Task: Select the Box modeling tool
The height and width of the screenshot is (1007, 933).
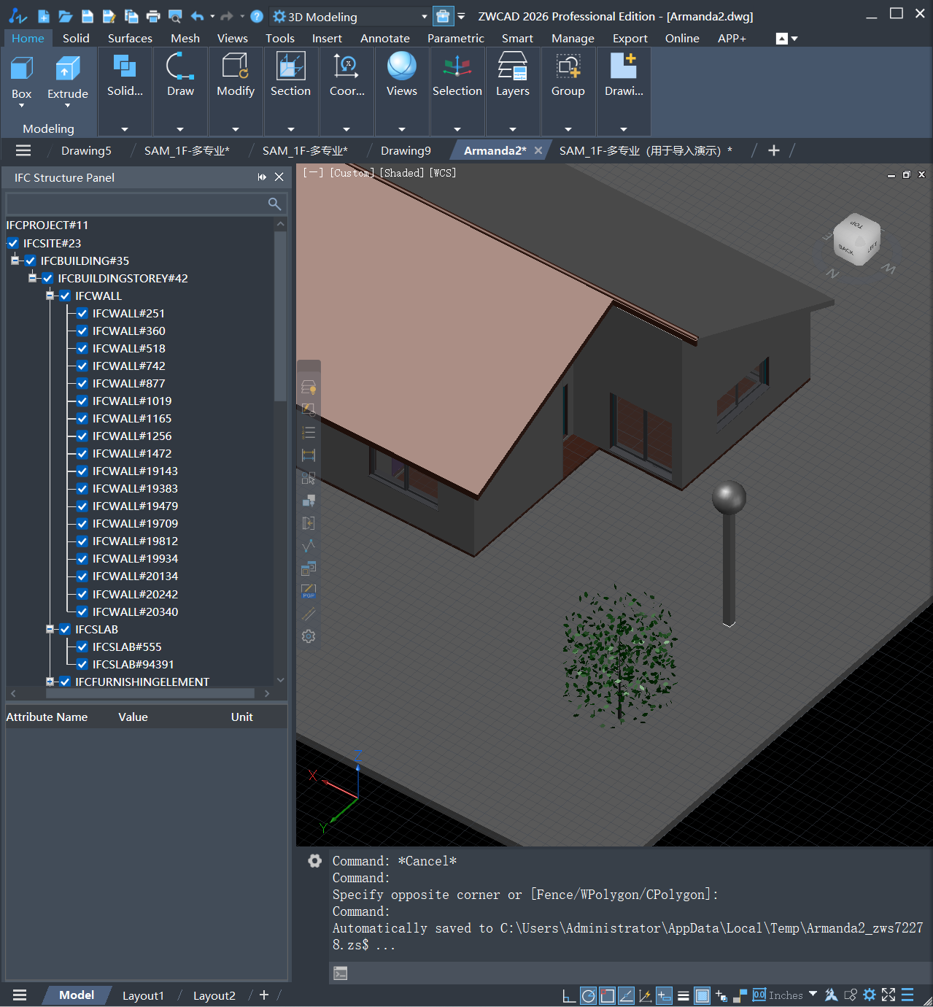Action: tap(21, 69)
